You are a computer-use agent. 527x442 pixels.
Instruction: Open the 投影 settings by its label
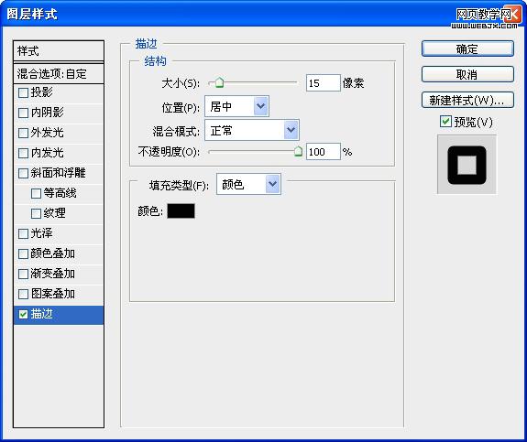pos(41,92)
